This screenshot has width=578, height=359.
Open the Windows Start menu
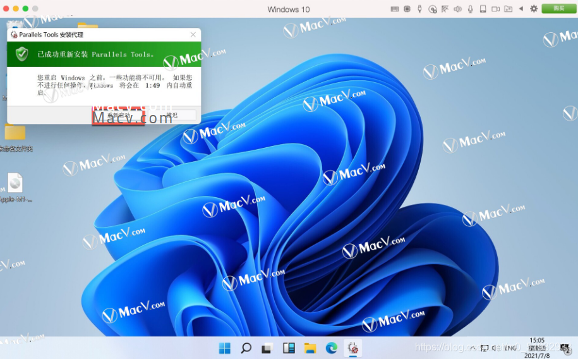click(x=224, y=348)
